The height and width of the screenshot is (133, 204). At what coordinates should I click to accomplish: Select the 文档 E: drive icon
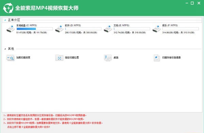(x=108, y=29)
